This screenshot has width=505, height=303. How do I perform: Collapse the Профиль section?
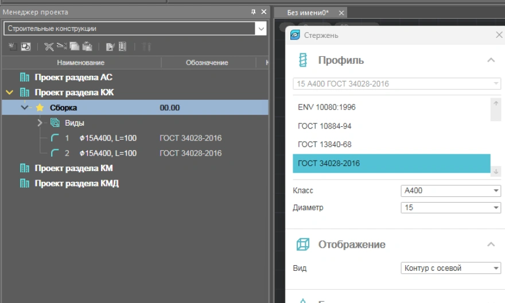[x=491, y=60]
